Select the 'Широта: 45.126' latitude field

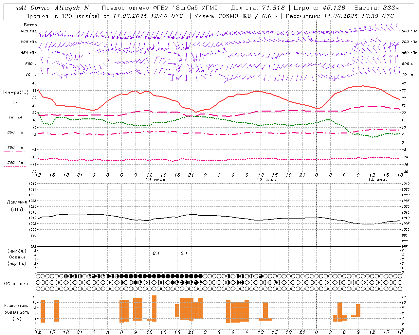[319, 8]
